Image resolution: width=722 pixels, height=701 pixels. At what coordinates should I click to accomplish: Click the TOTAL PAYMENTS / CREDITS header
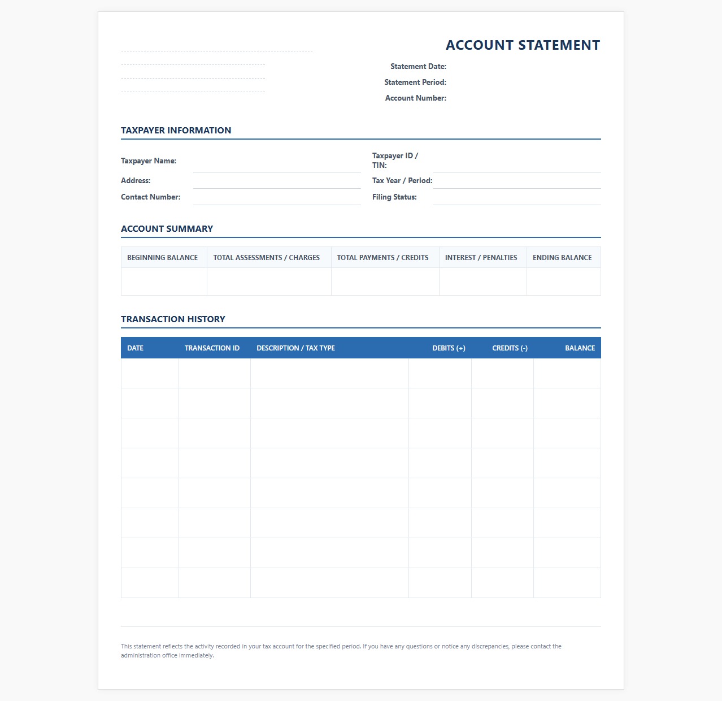(385, 258)
